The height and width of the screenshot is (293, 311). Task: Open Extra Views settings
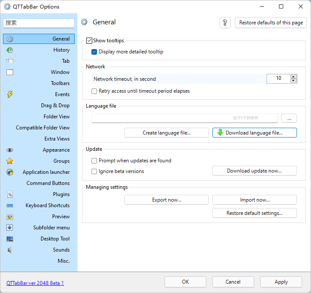point(39,139)
